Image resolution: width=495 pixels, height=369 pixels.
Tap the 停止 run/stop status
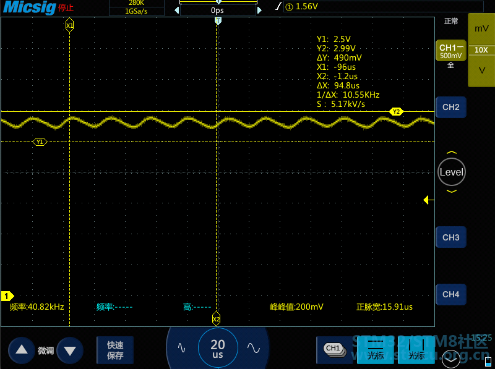tap(66, 7)
